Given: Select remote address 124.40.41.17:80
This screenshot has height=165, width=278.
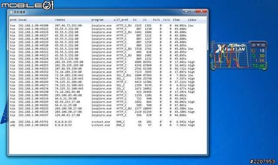Looking at the screenshot, I should point(67,115).
